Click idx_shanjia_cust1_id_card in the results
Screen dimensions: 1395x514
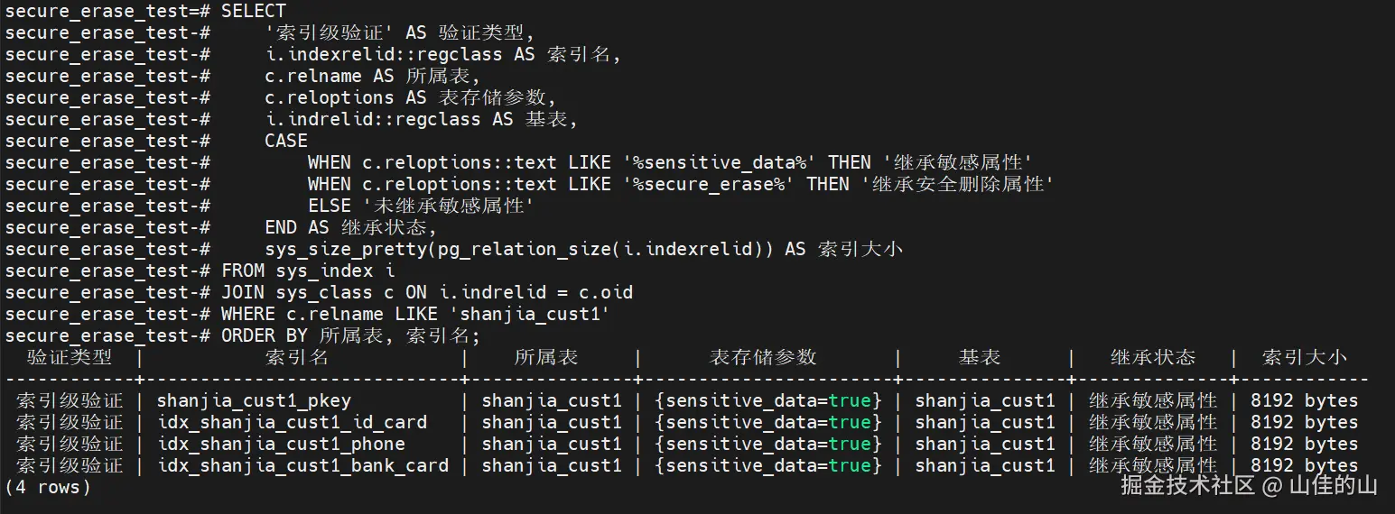coord(292,422)
